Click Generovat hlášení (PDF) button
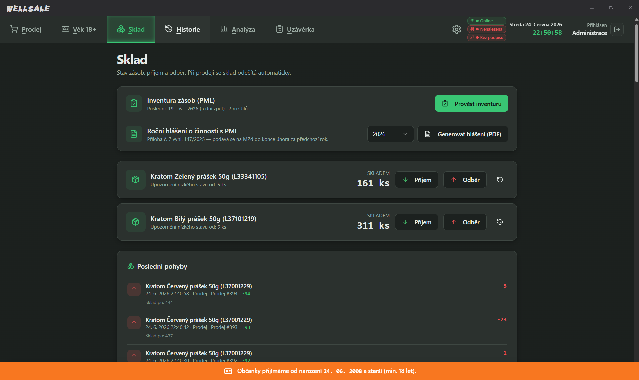Viewport: 639px width, 380px height. (x=463, y=134)
